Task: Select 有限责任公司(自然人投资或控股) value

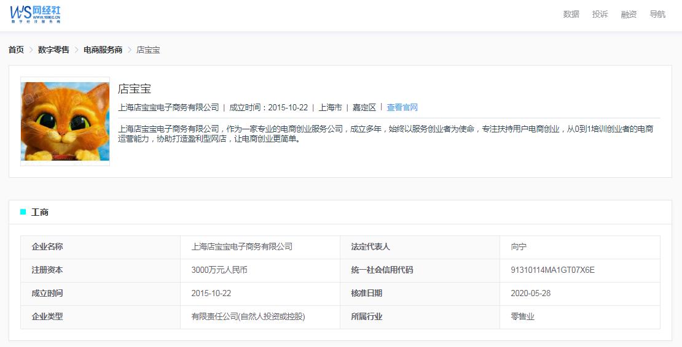Action: 260,317
